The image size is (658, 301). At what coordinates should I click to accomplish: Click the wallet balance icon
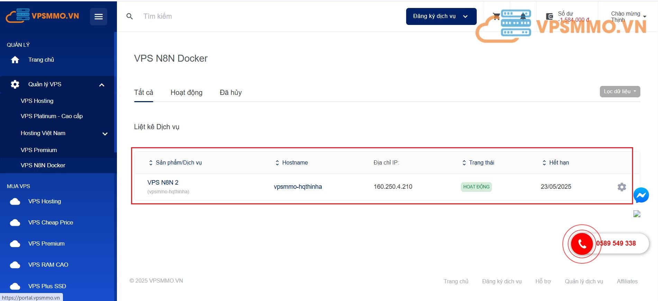tap(549, 17)
